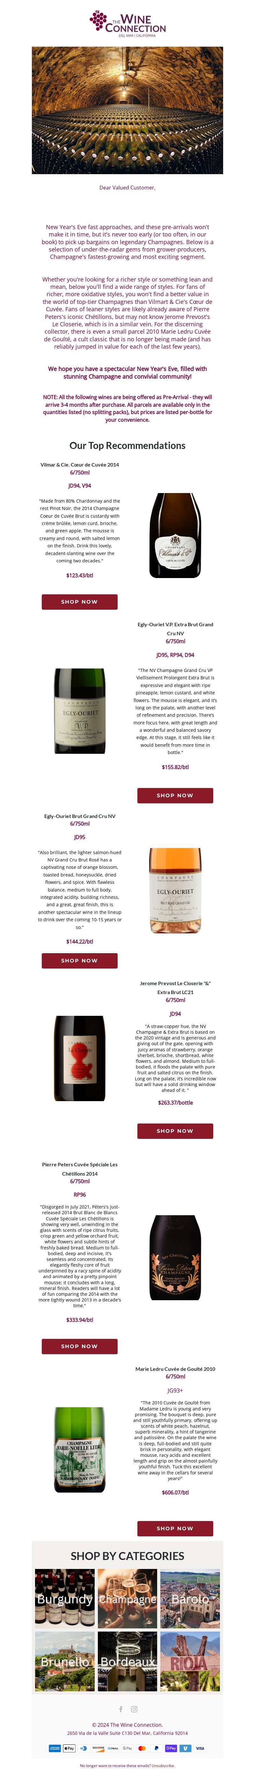
Task: Open the Barolo category tile
Action: click(x=190, y=1598)
